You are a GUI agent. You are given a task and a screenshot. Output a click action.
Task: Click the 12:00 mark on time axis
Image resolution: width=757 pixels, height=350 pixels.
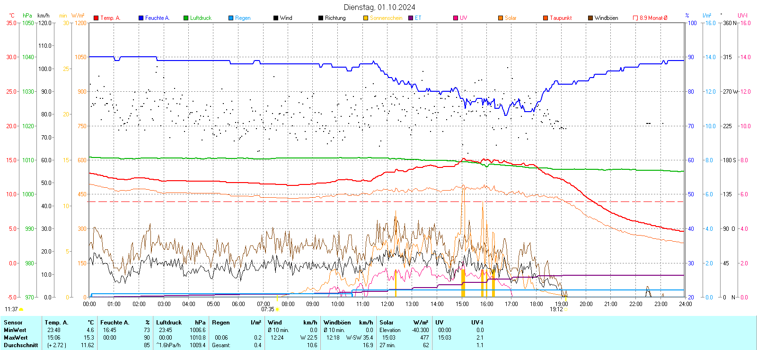387,304
